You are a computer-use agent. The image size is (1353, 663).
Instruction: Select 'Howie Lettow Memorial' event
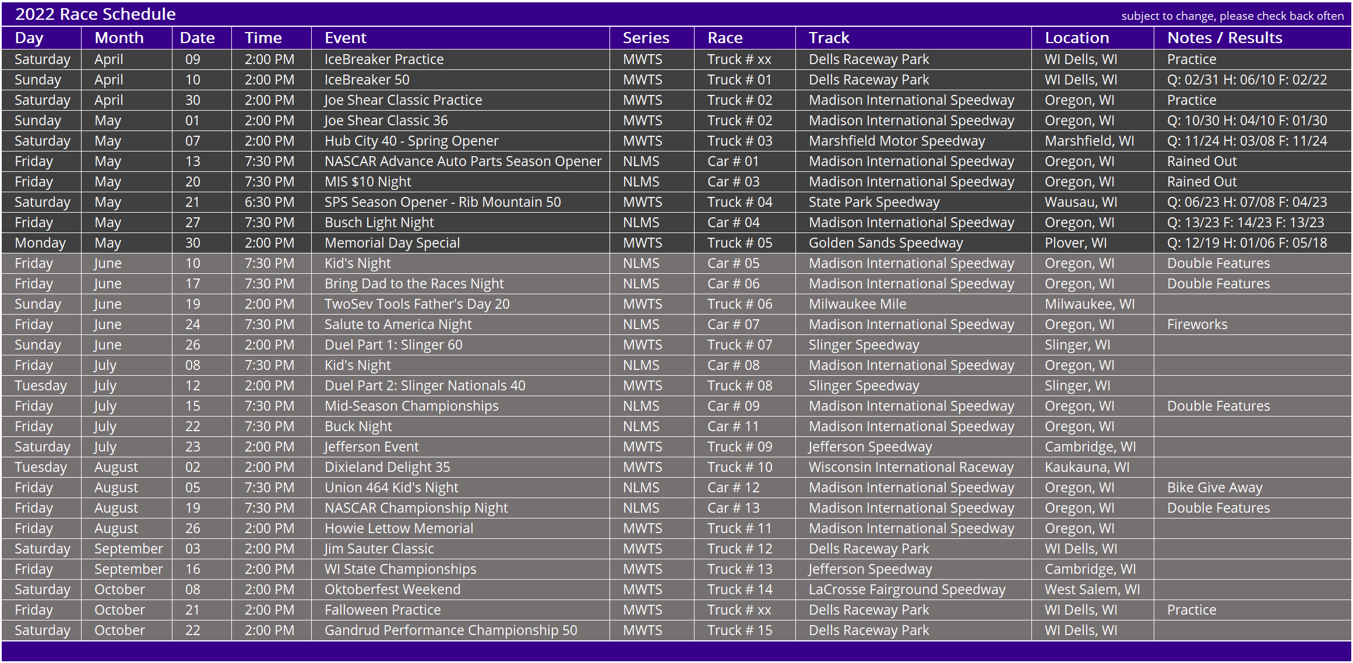[399, 528]
